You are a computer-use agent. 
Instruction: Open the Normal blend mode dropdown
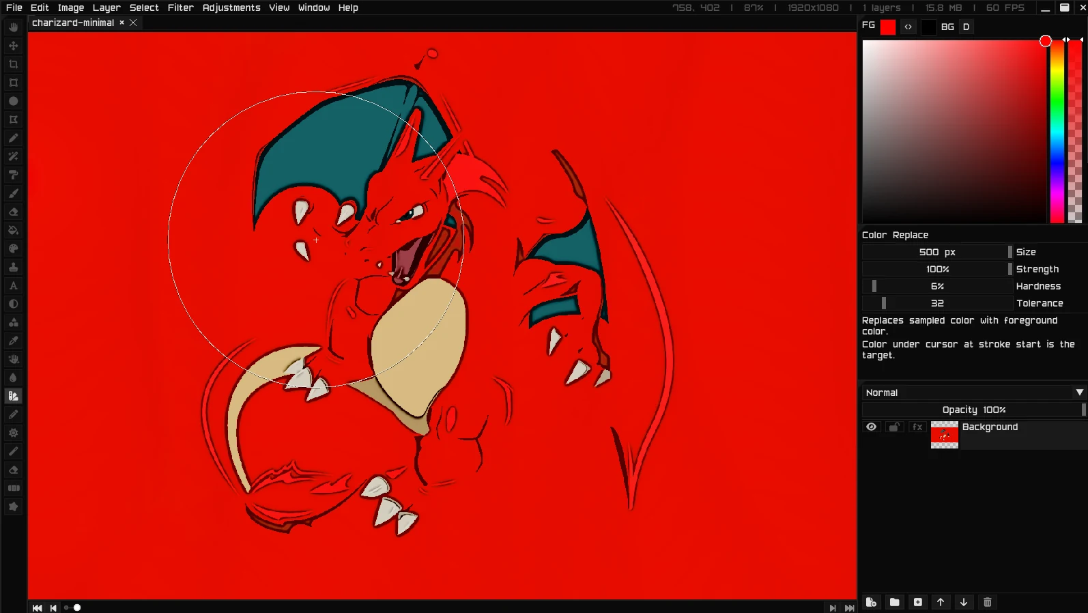974,393
